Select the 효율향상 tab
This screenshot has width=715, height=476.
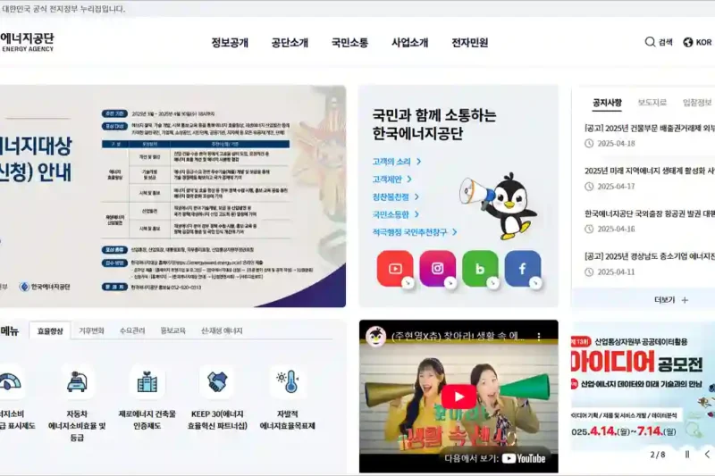coord(50,330)
